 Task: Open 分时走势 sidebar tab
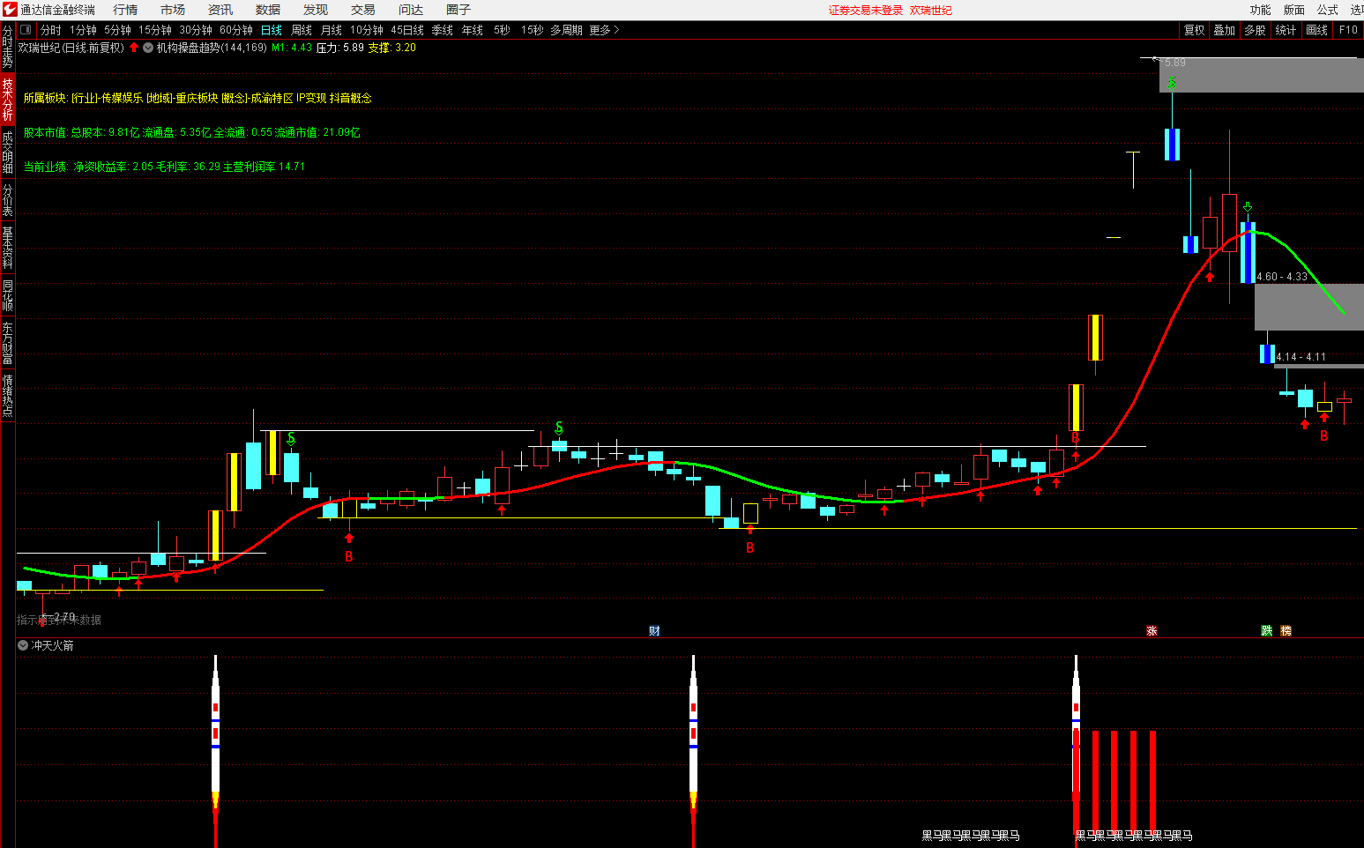point(7,47)
